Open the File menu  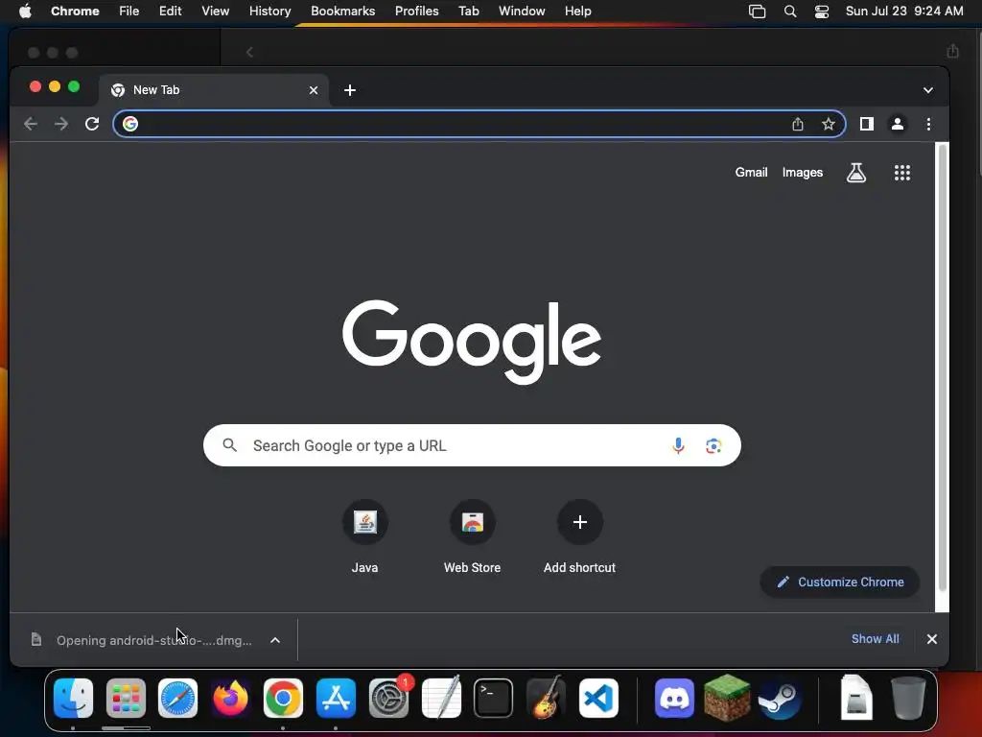tap(129, 11)
